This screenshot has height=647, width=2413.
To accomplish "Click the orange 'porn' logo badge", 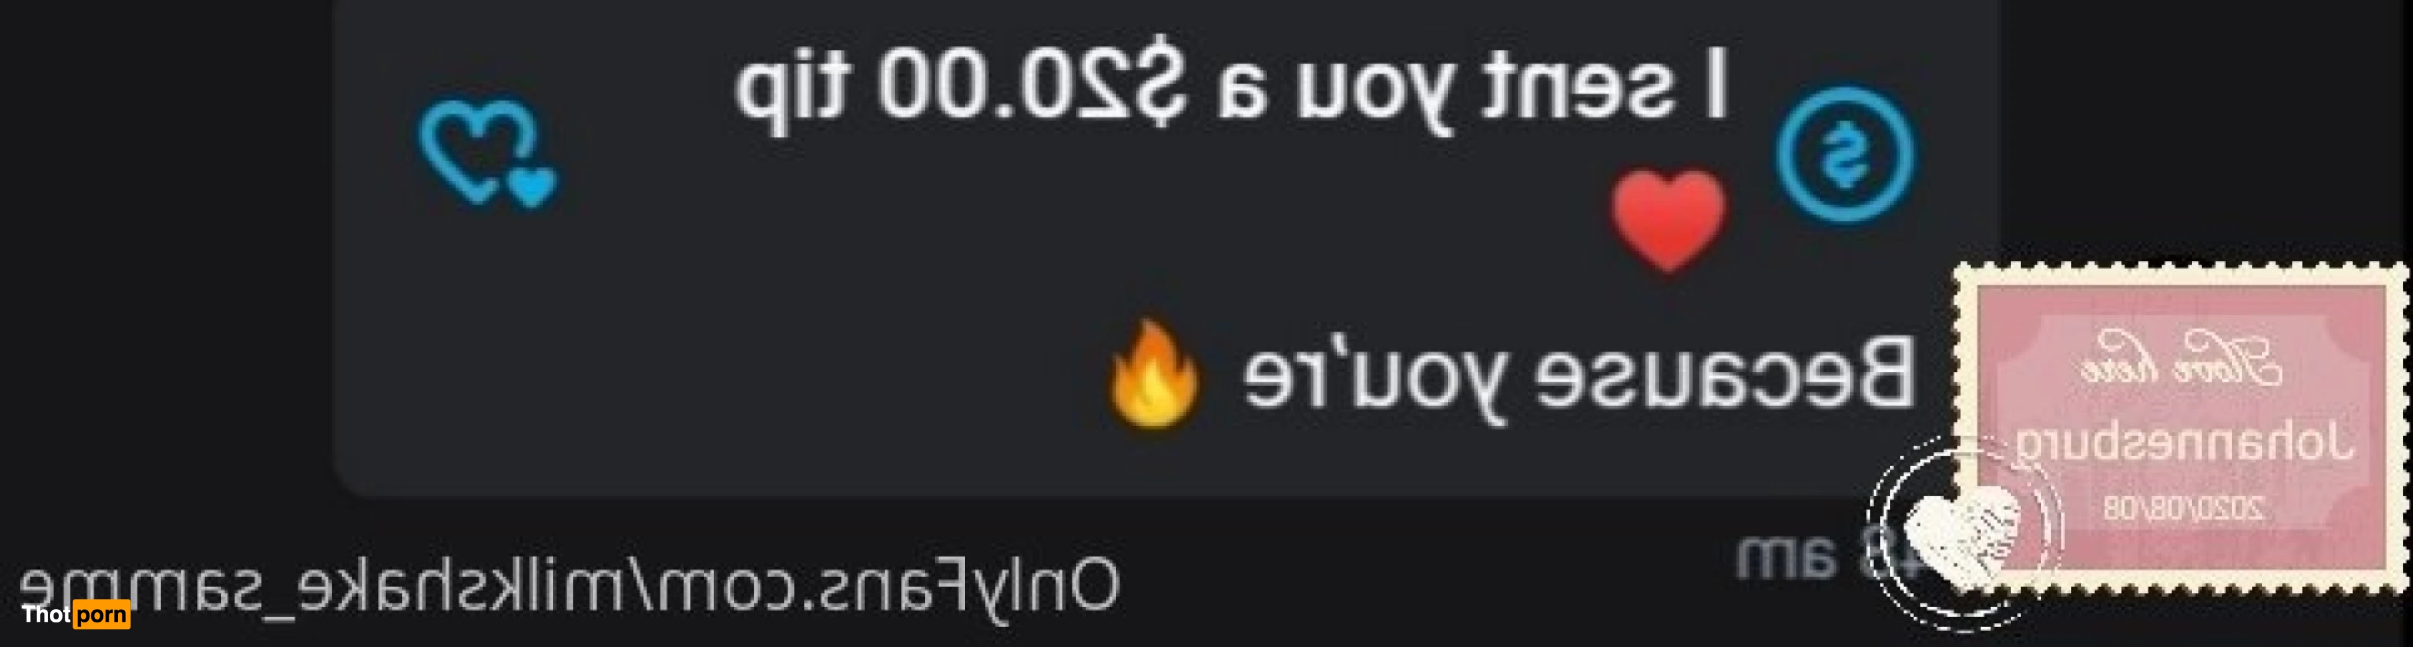I will pos(101,615).
